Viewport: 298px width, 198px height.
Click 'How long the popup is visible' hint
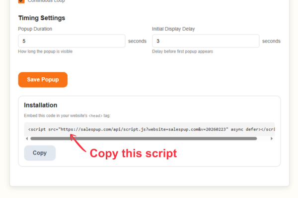(x=45, y=51)
